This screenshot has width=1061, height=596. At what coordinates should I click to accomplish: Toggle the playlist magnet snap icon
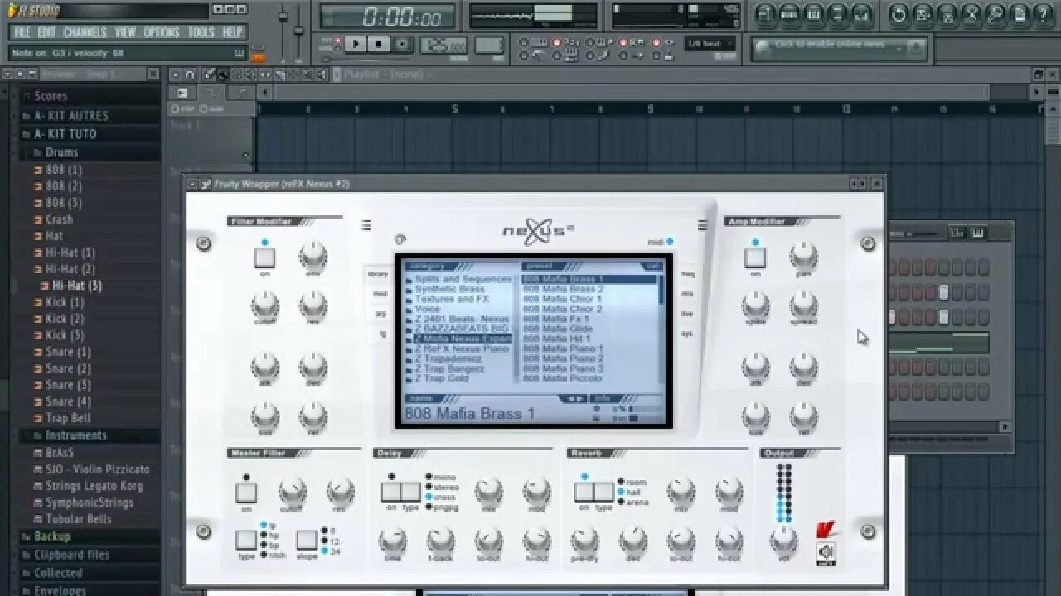[x=190, y=74]
